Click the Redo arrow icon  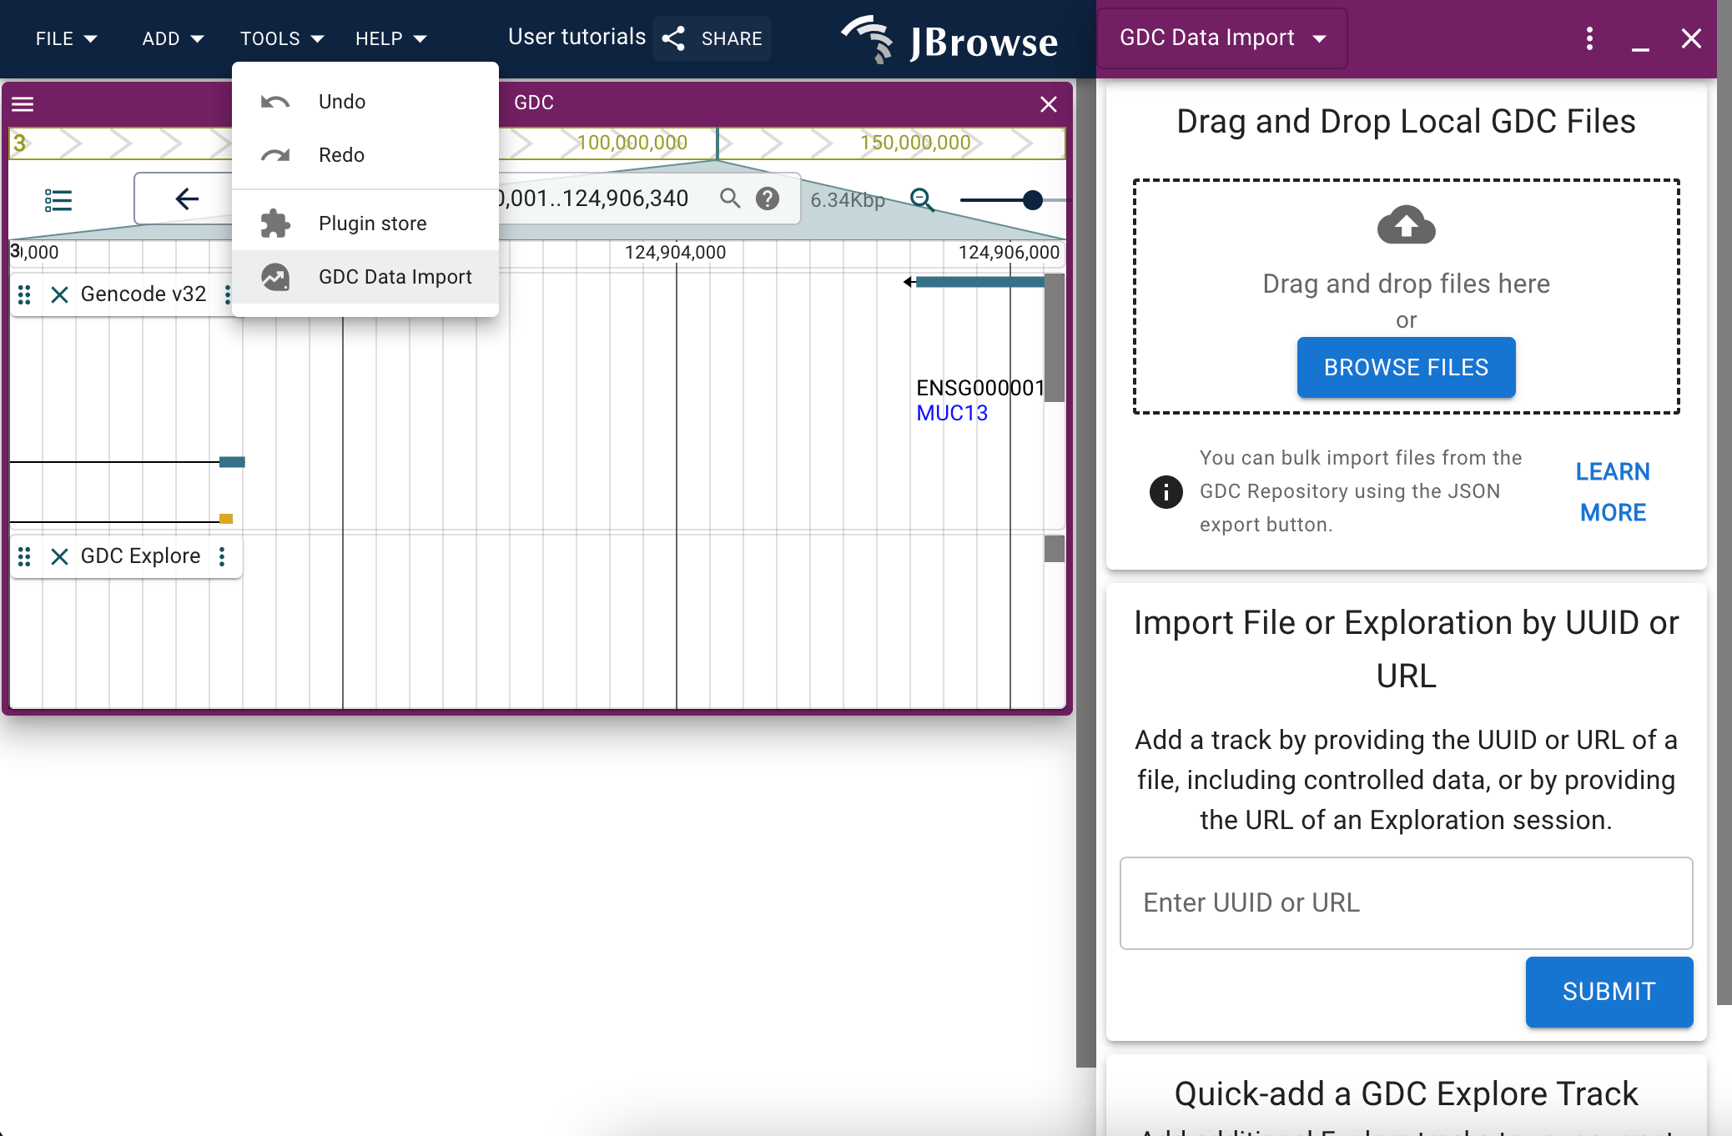[275, 155]
